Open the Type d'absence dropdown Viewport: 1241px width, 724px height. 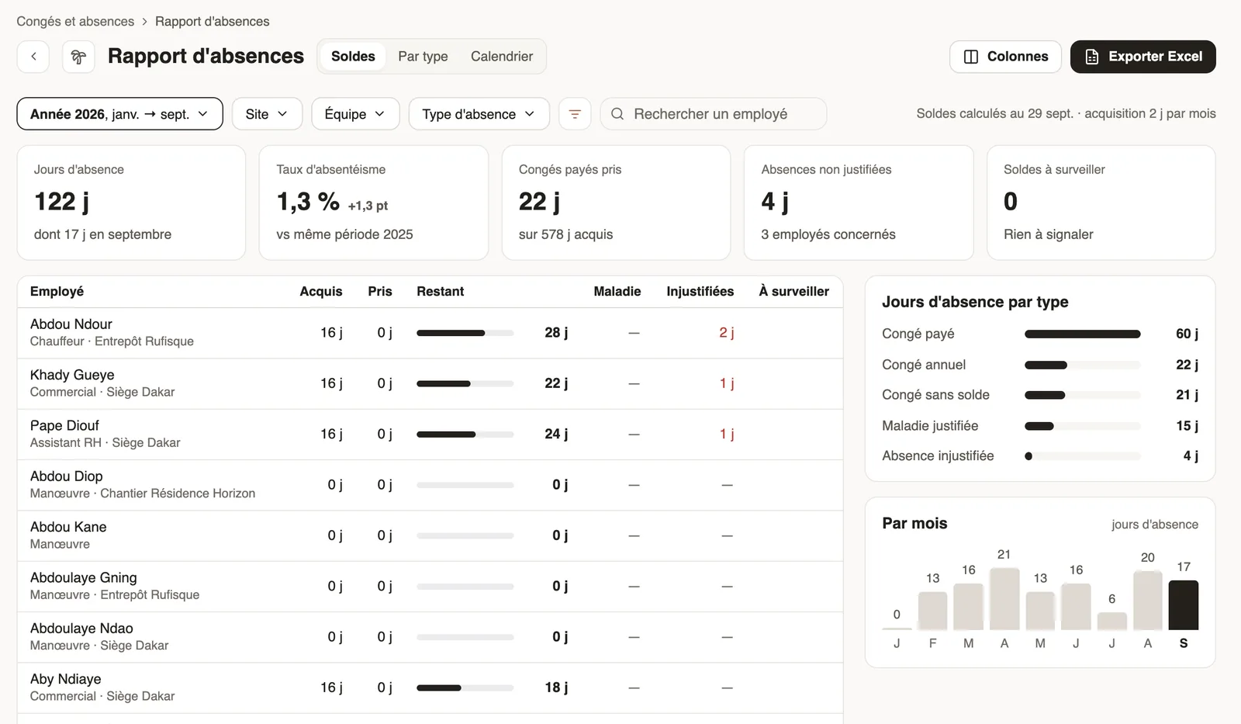[479, 114]
